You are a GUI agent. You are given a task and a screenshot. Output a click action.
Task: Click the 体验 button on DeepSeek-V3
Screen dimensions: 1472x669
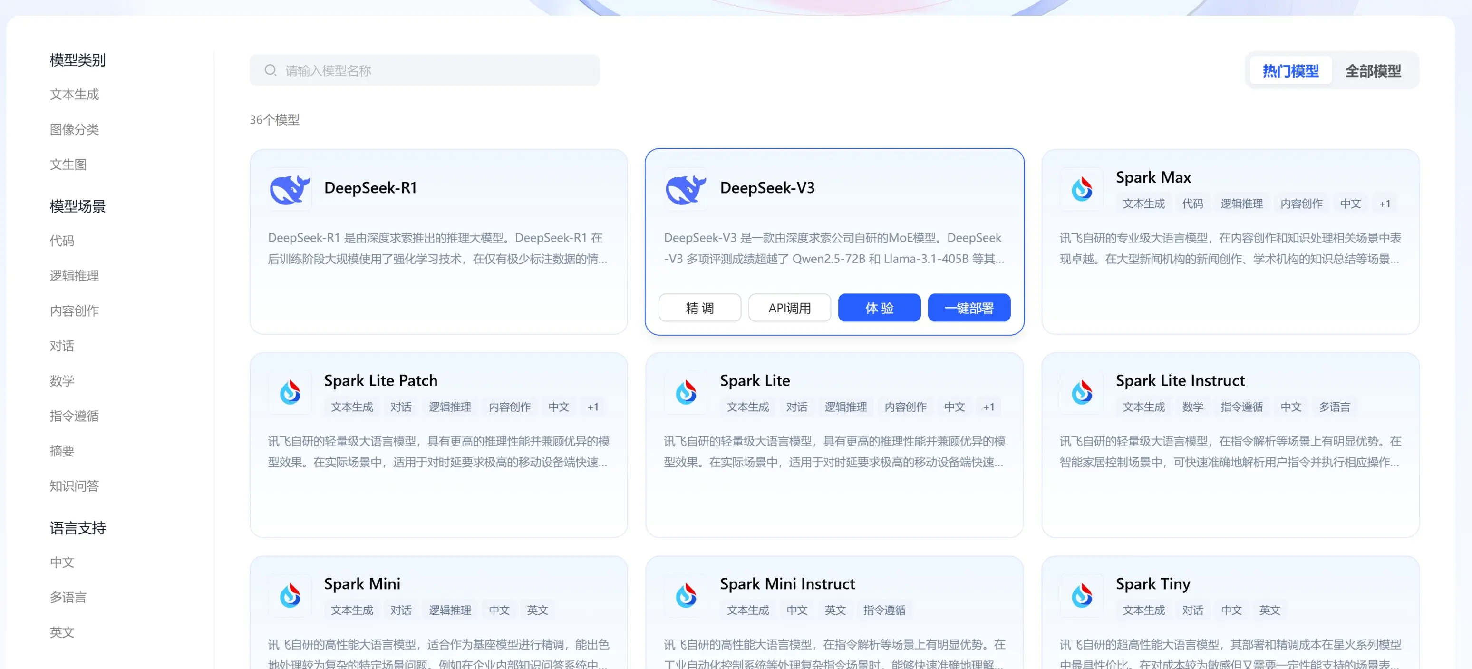point(879,307)
